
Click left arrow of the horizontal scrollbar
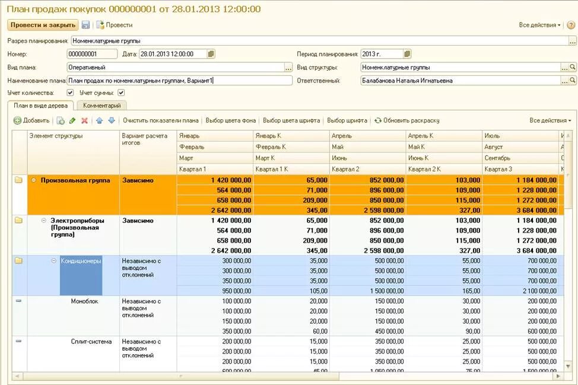pyautogui.click(x=16, y=376)
